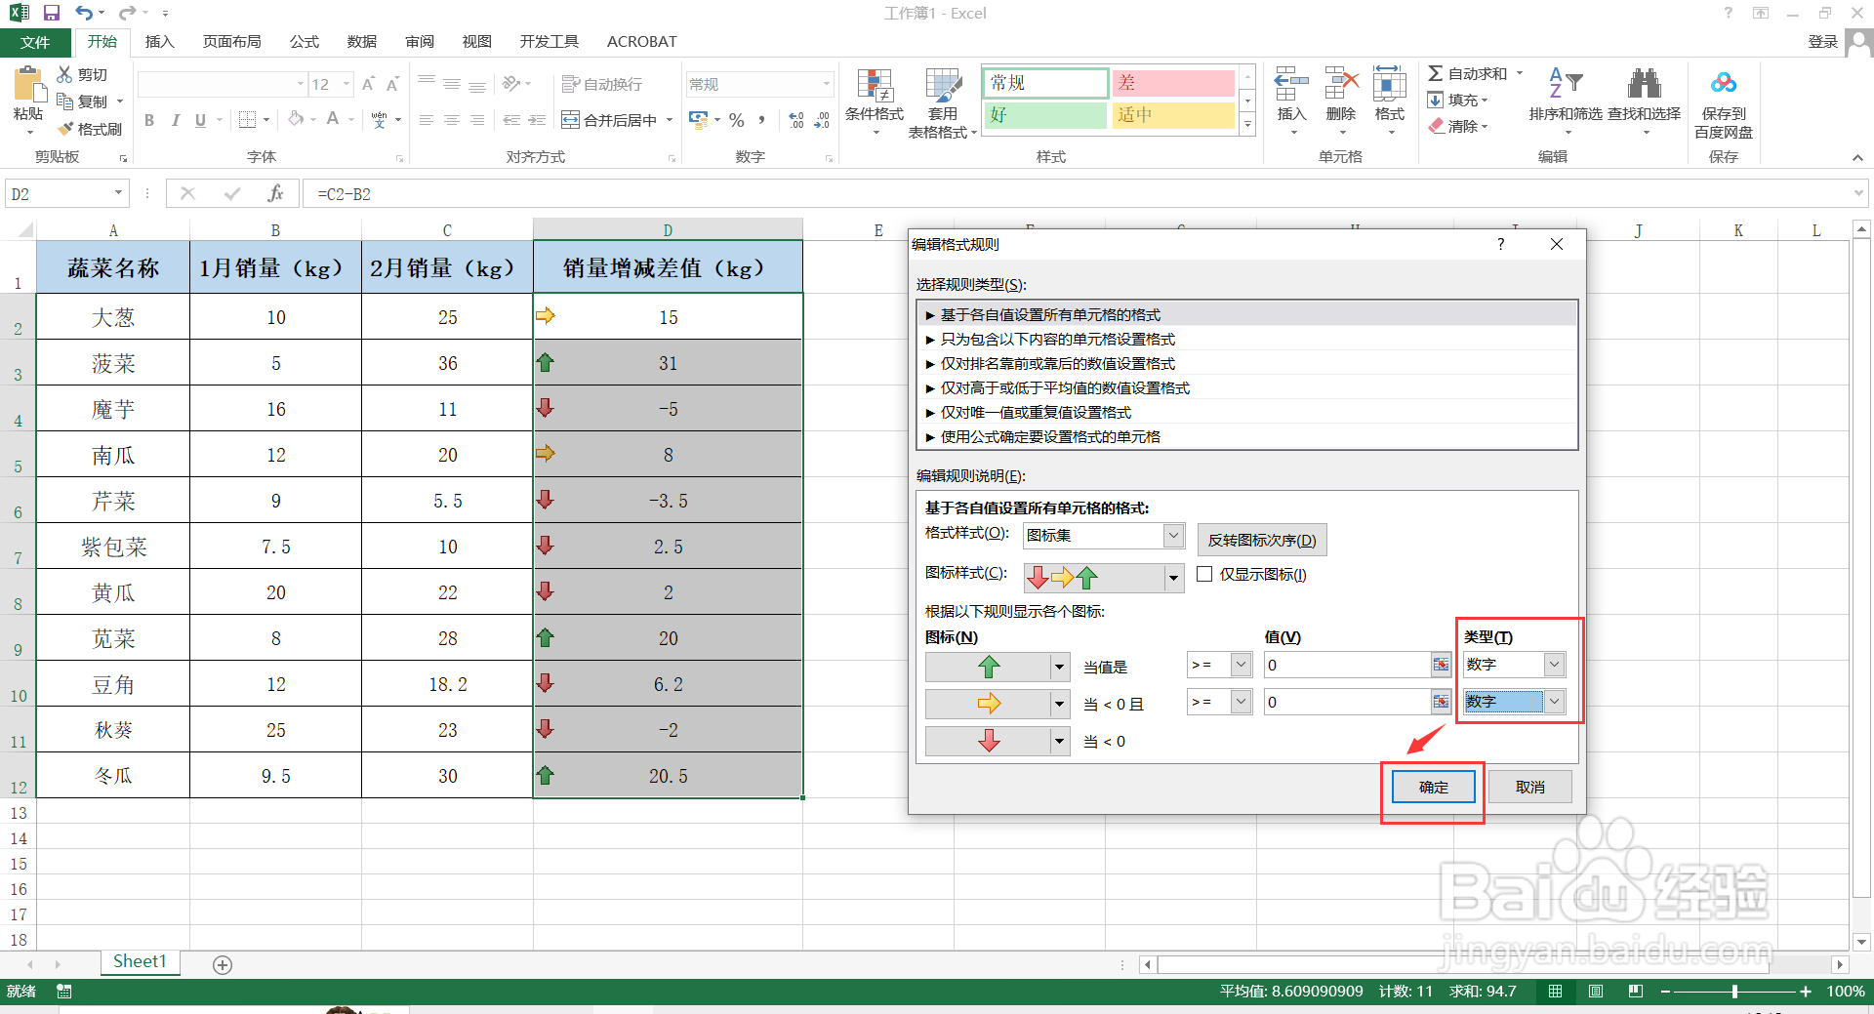Click Page Layout view icon in status bar
Screen dimensions: 1874x1014
(1596, 992)
